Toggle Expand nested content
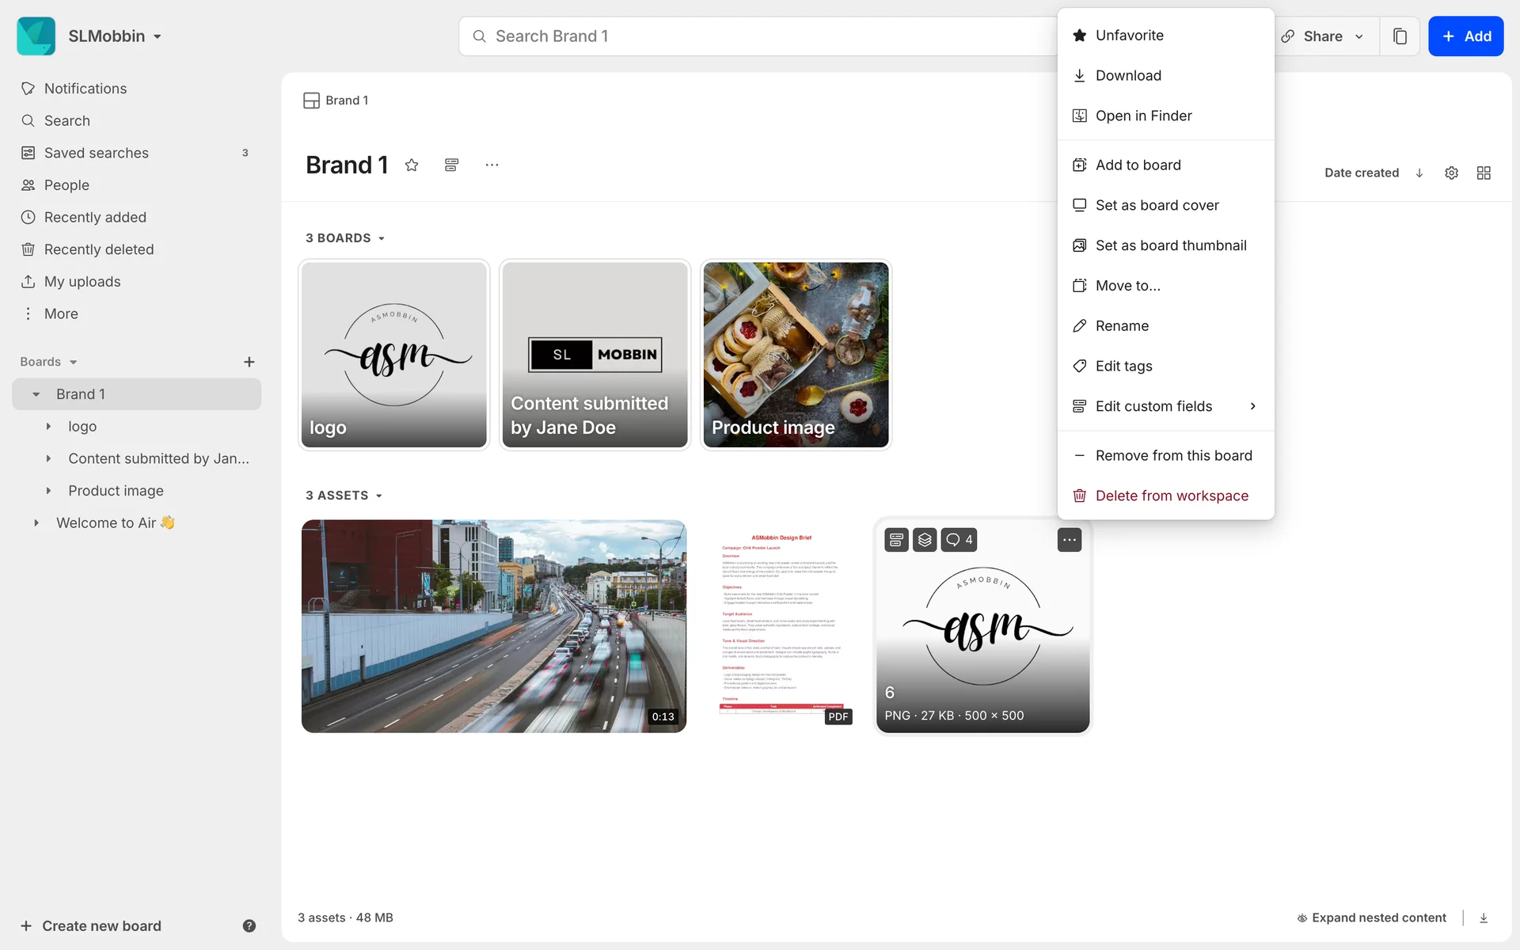Image resolution: width=1520 pixels, height=950 pixels. 1371,918
